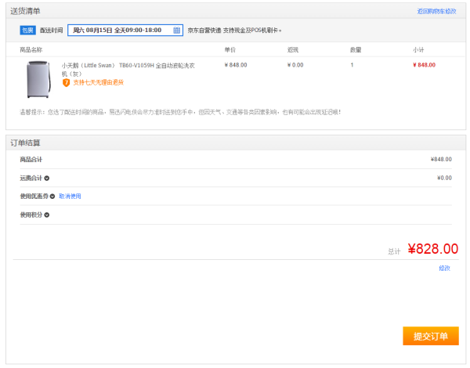470x368 pixels.
Task: Click the 小计 column header
Action: 418,50
